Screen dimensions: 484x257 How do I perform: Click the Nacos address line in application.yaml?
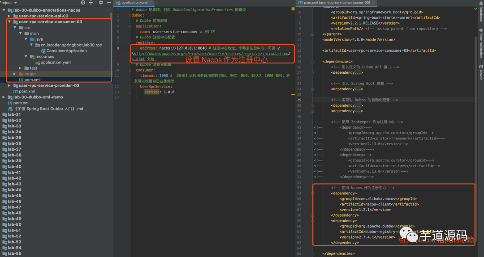[x=210, y=48]
